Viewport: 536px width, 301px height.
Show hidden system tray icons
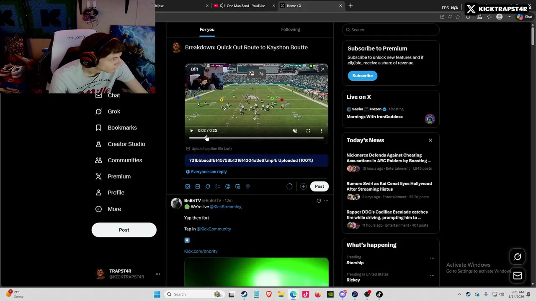click(x=459, y=294)
